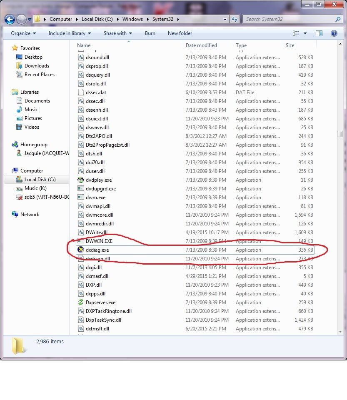The image size is (347, 400).
Task: Open the Share with dropdown
Action: 117,33
